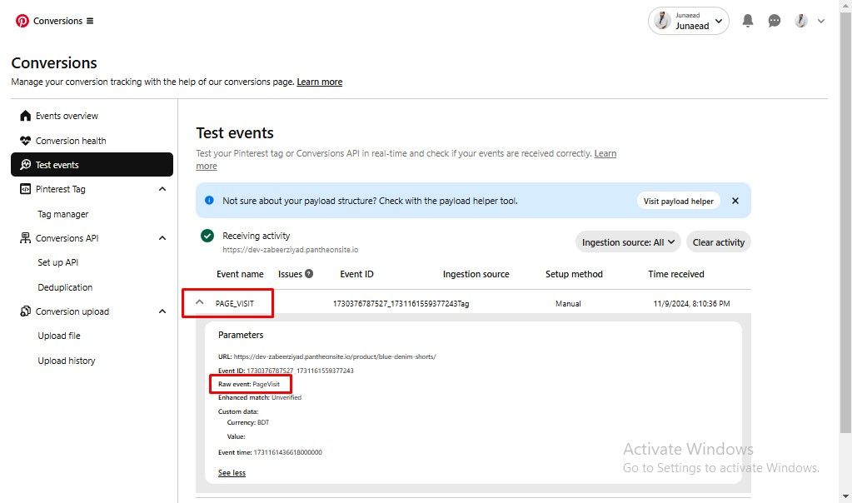Click the 11/9/2024, 8:10:36 PM timestamp
Image resolution: width=852 pixels, height=503 pixels.
[691, 304]
